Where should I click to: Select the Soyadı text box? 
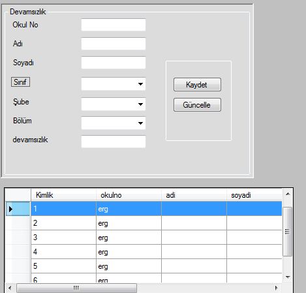(x=114, y=63)
